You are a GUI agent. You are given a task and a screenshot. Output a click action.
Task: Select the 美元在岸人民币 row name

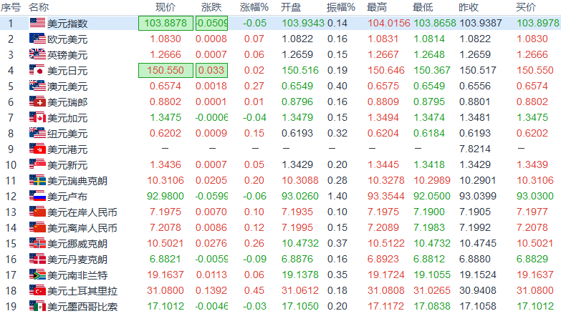(x=82, y=212)
